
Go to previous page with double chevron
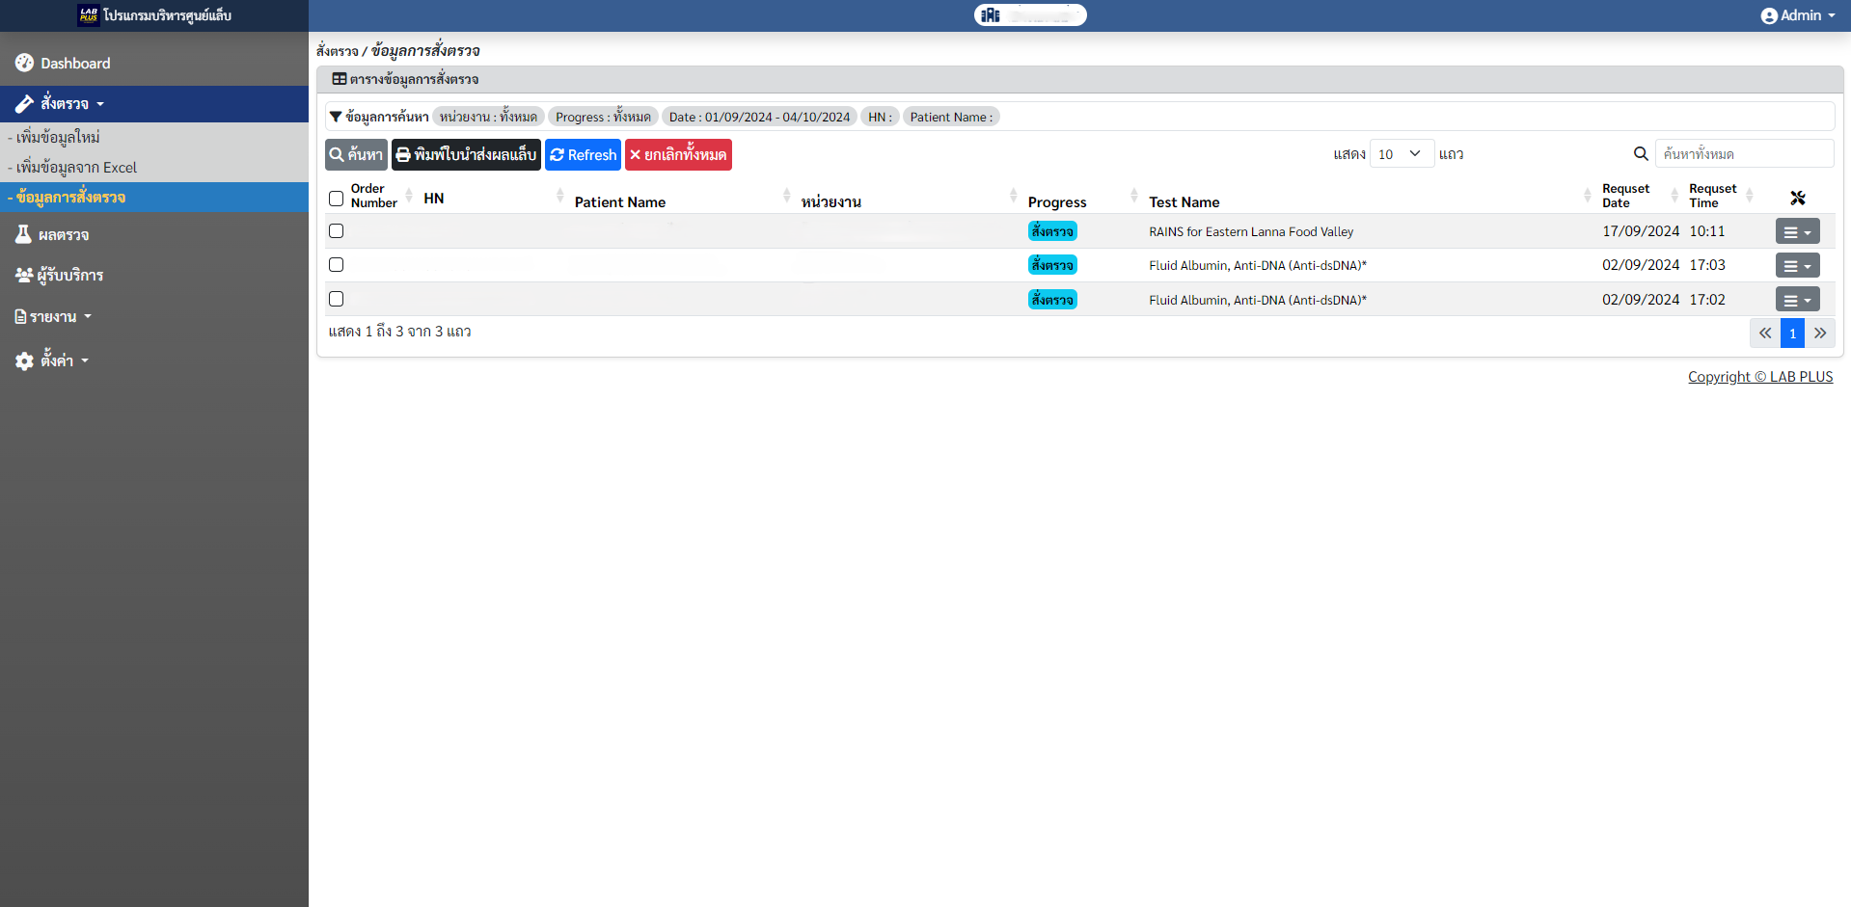1764,333
